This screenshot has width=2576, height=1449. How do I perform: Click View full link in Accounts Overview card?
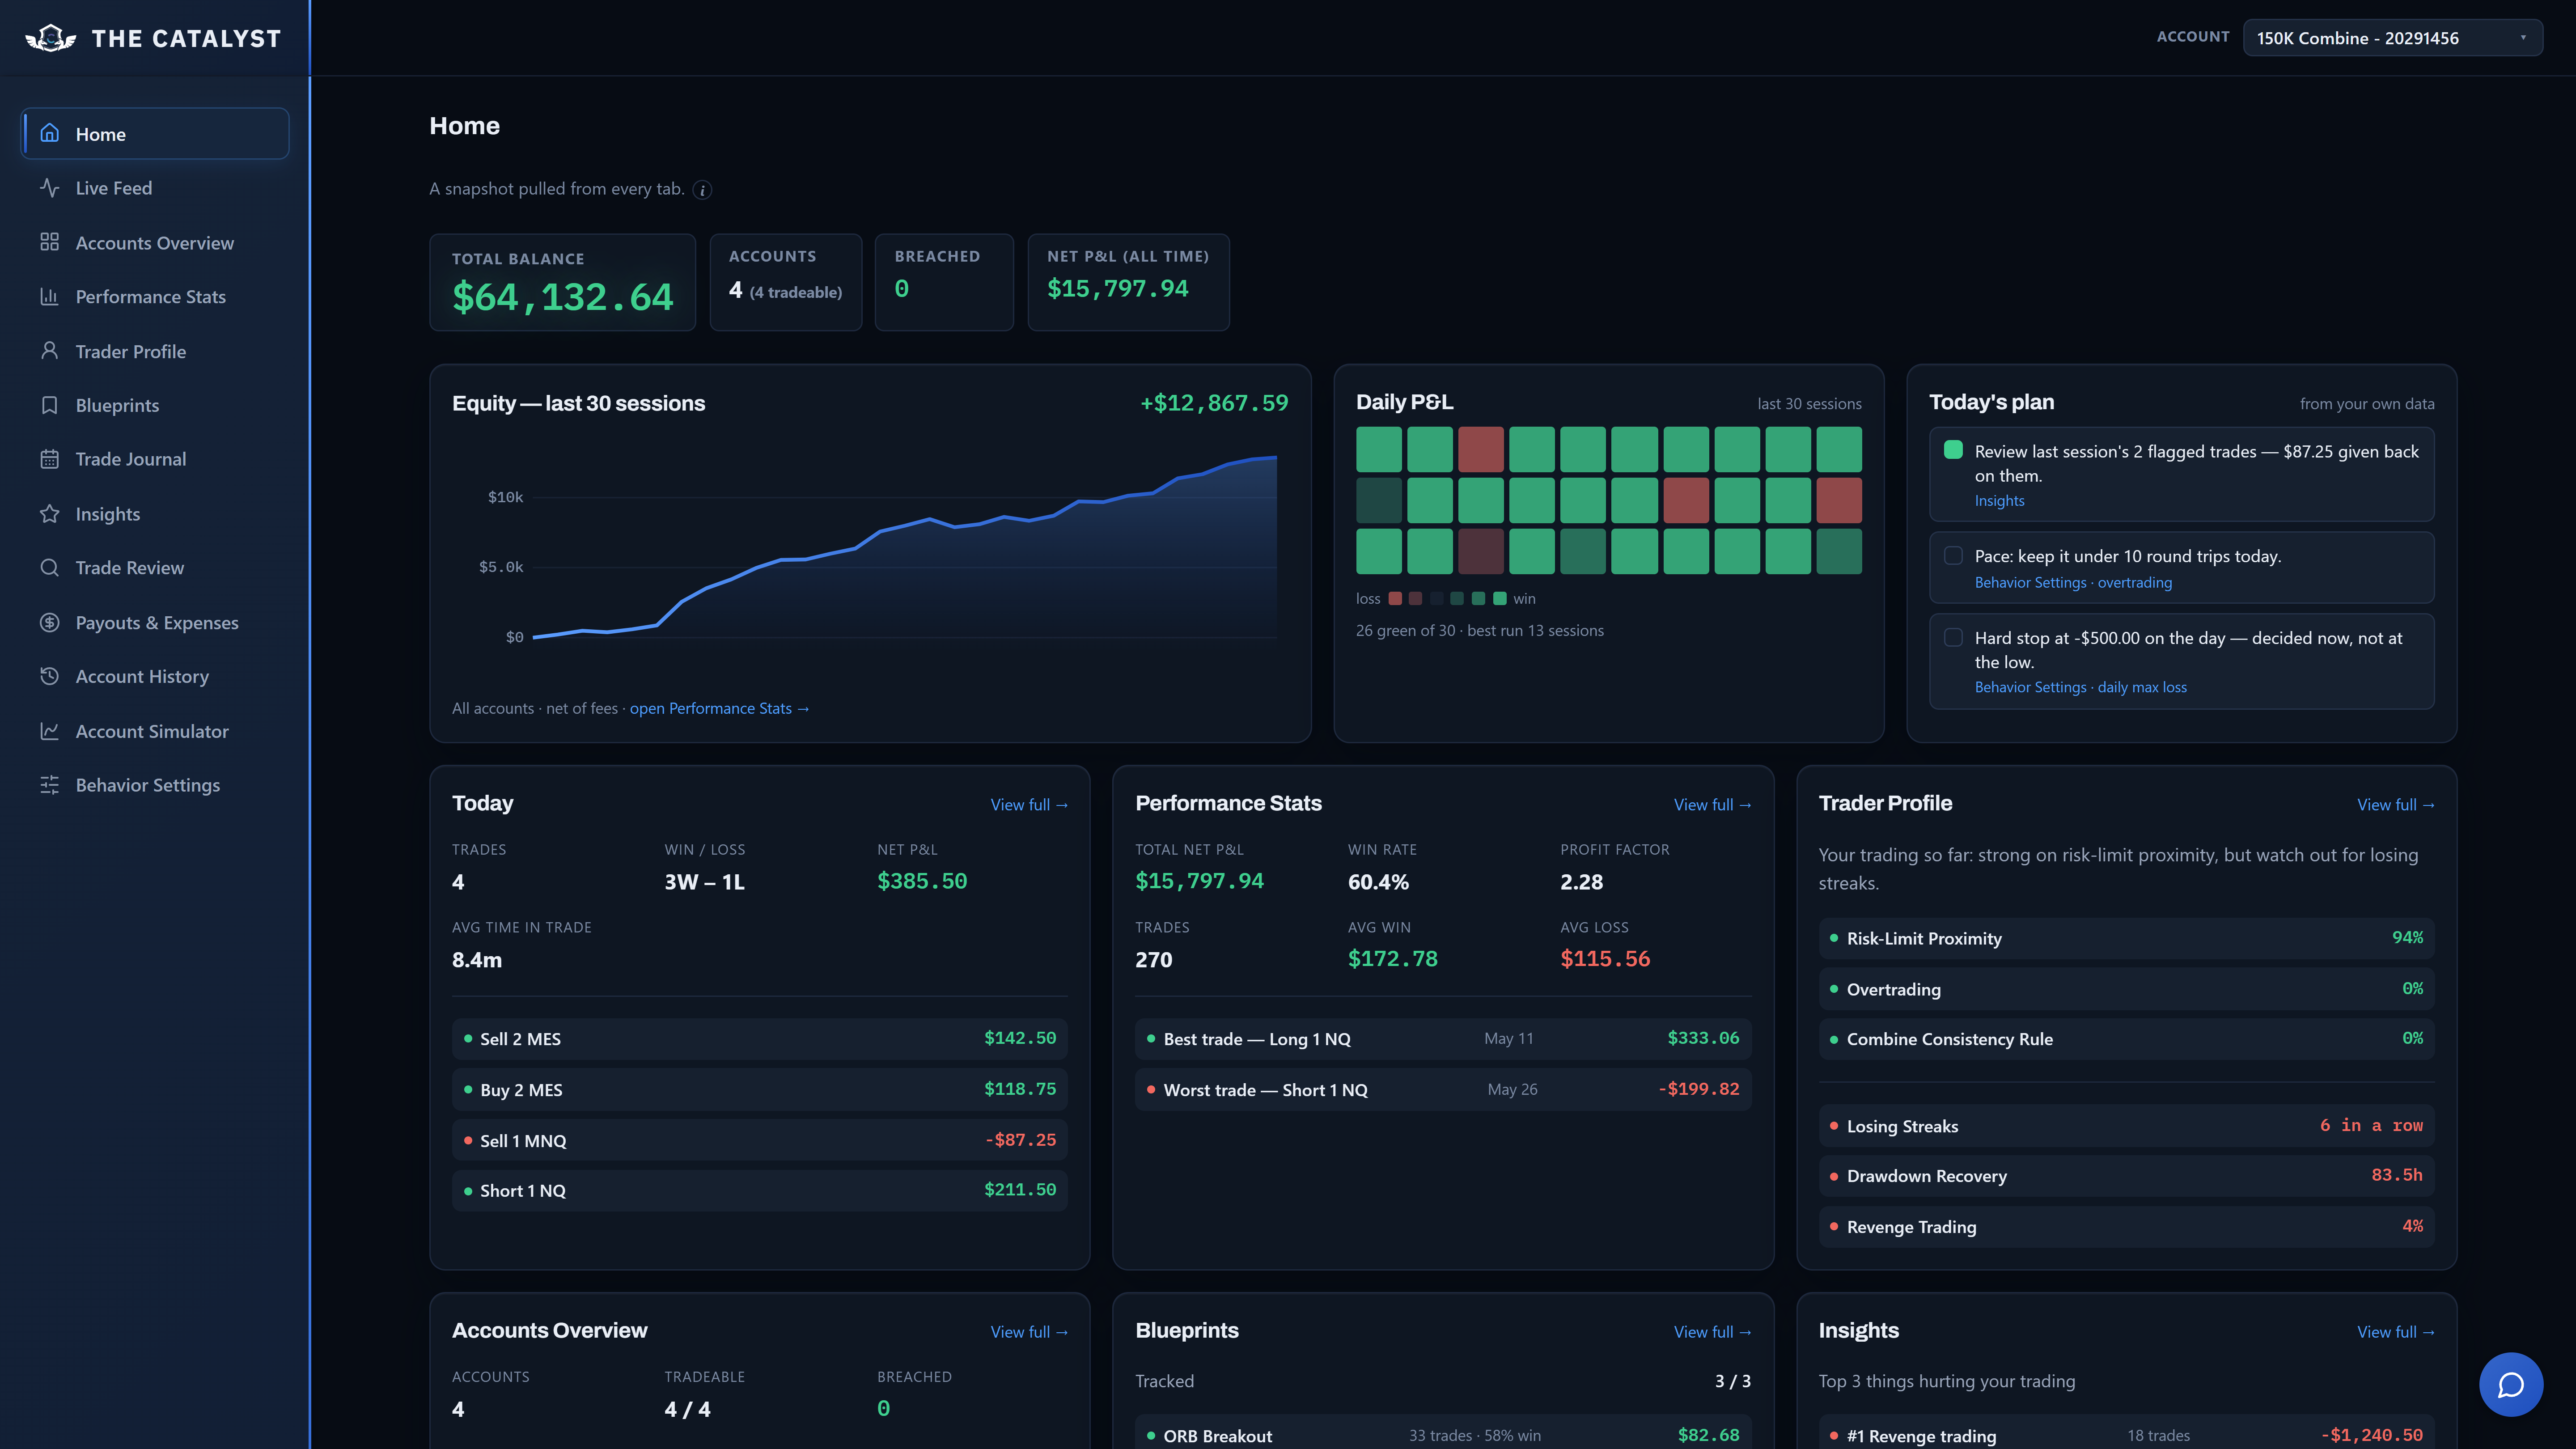1029,1332
